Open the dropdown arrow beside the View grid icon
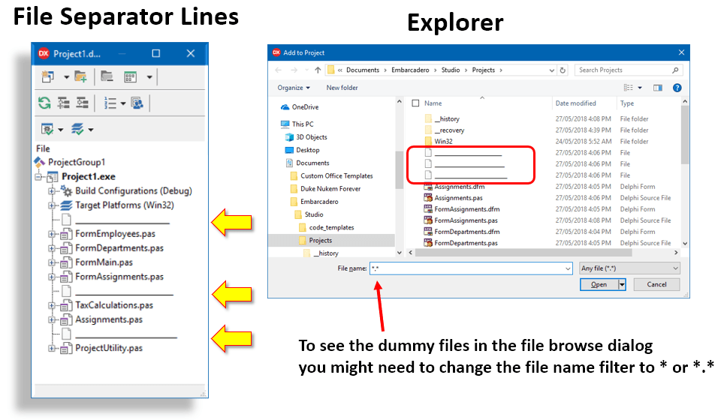Screen dimensions: 727x420 pos(149,76)
